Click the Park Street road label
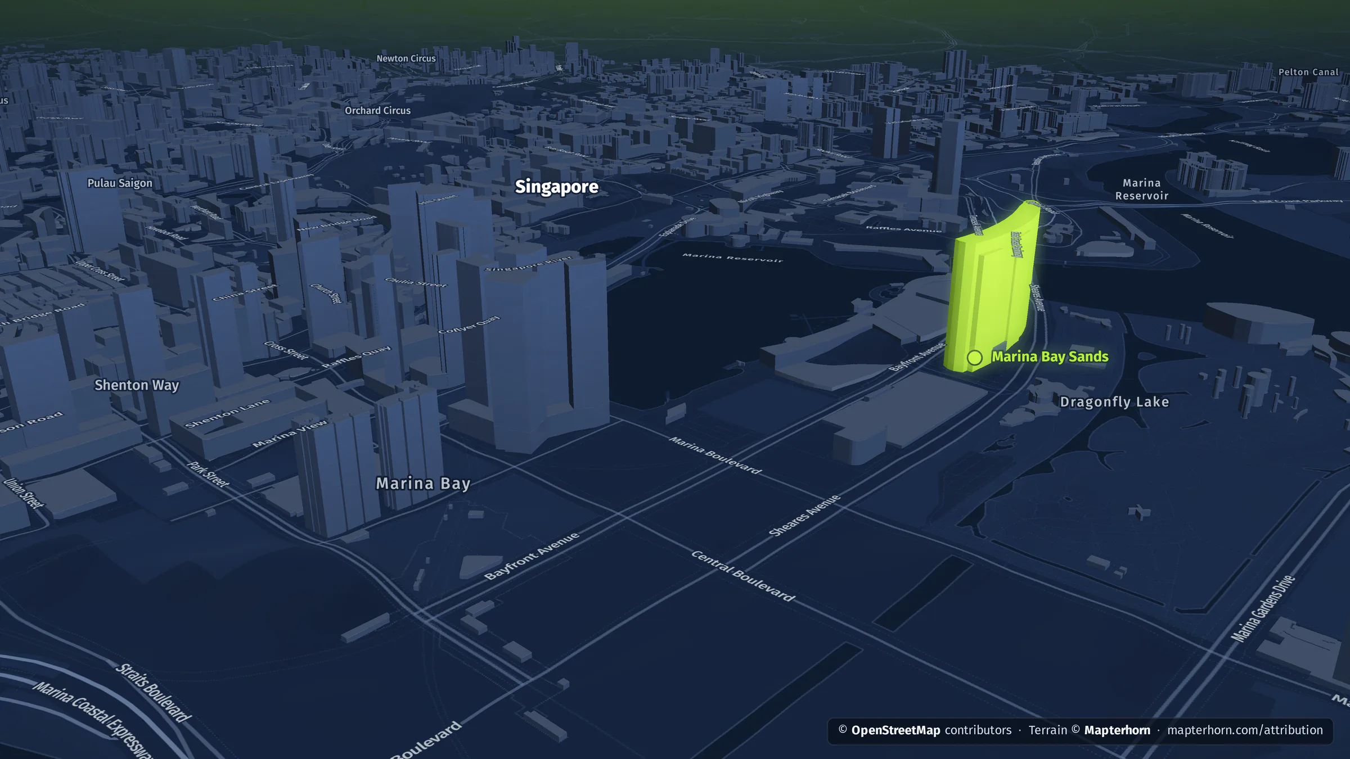Screen dimensions: 1350x759 [208, 475]
